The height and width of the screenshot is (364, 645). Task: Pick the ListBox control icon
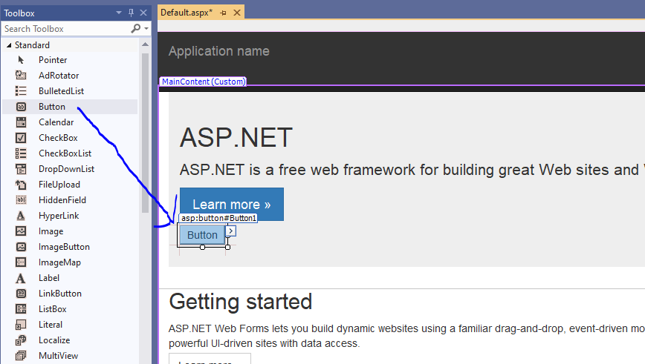[x=21, y=309]
